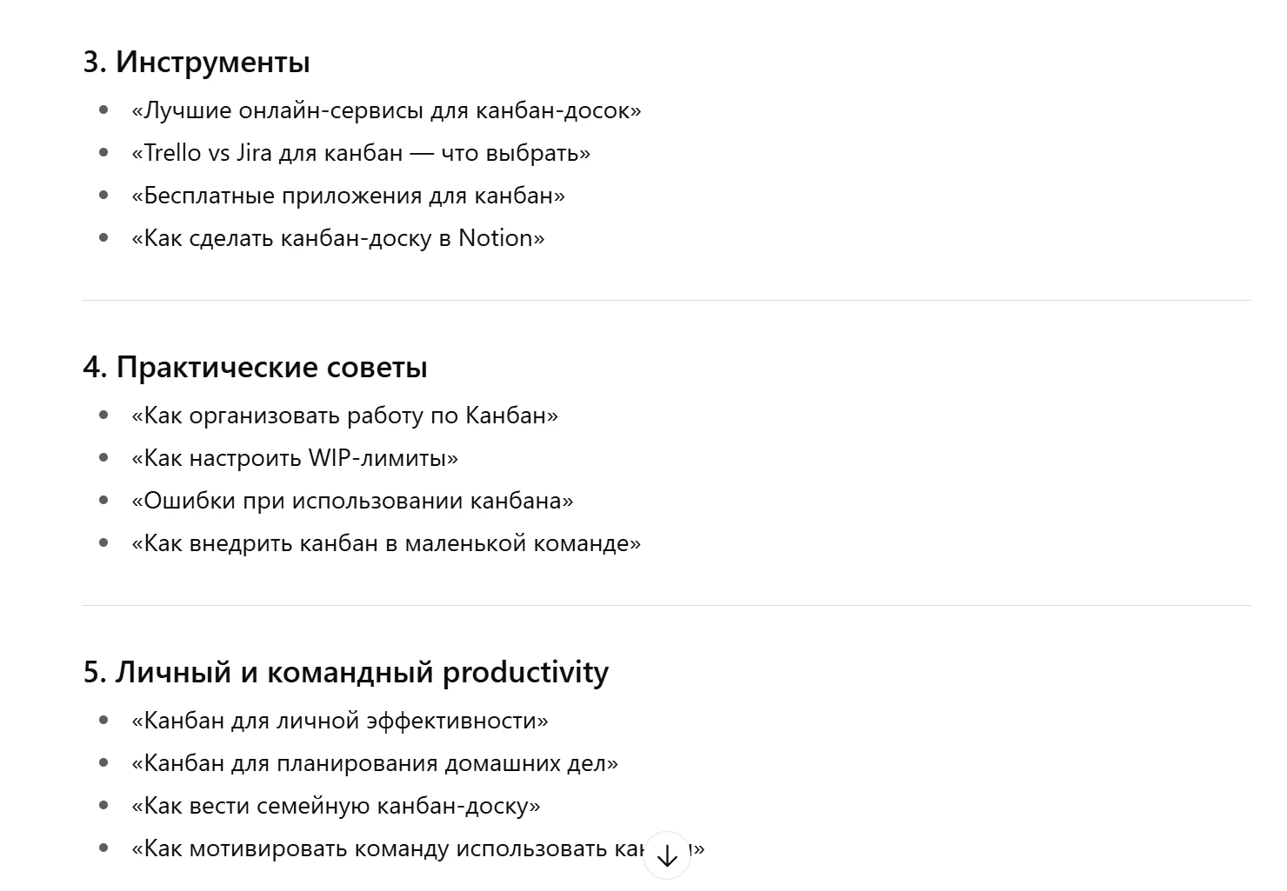Click the scroll-to-bottom arrow button
1287x891 pixels.
pos(667,856)
